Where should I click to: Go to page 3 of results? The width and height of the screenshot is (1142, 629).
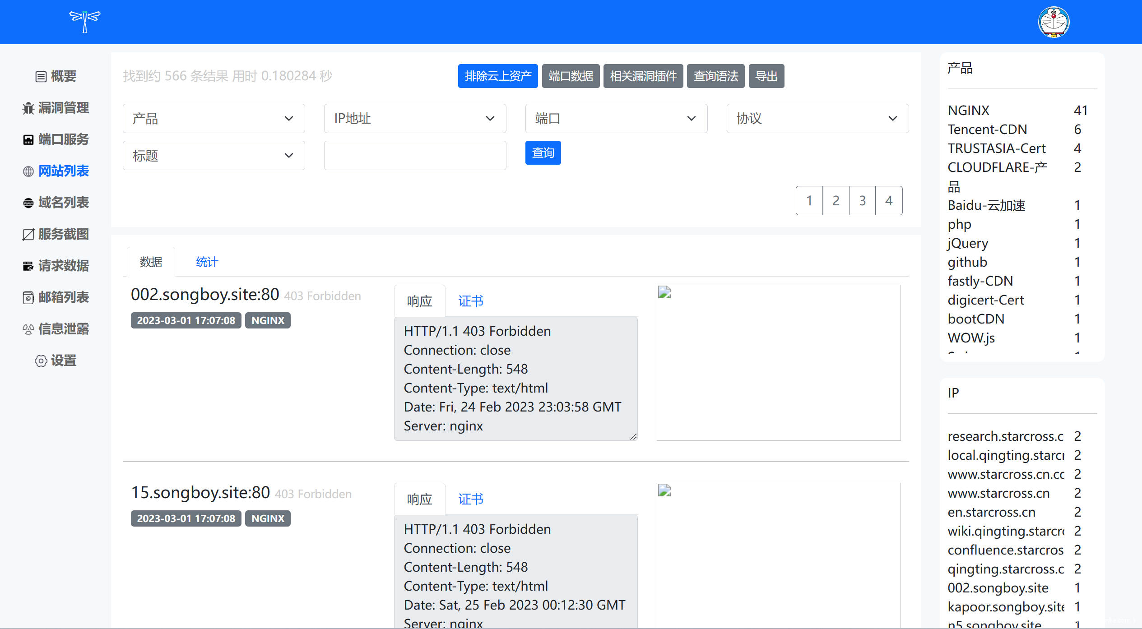pyautogui.click(x=862, y=201)
